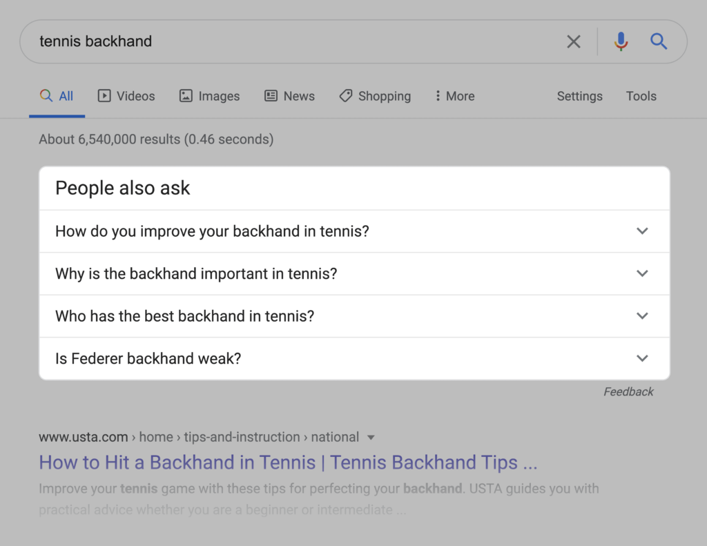The width and height of the screenshot is (707, 546).
Task: Click the voice search microphone icon
Action: (x=621, y=41)
